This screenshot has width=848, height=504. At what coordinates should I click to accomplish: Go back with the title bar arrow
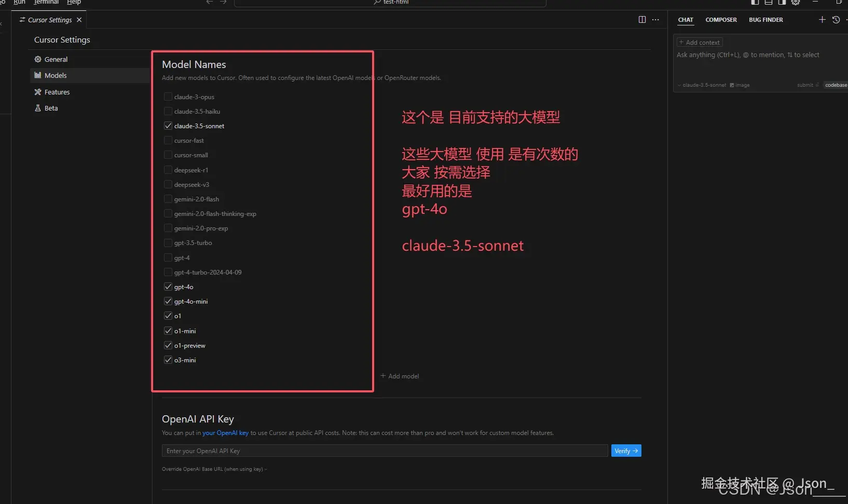210,2
